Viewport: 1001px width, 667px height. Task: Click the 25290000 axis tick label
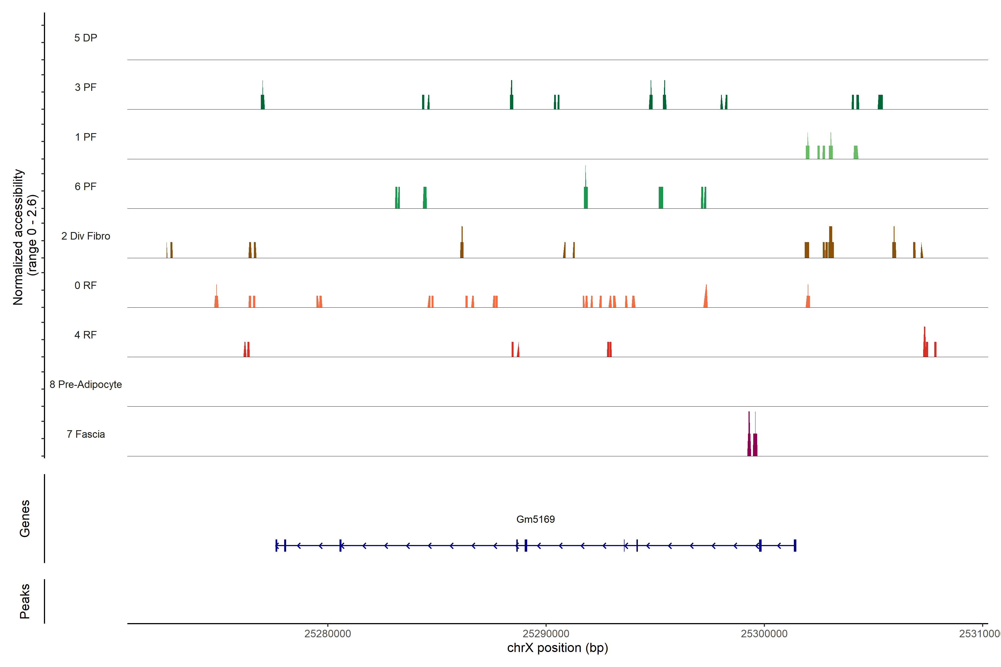click(546, 634)
